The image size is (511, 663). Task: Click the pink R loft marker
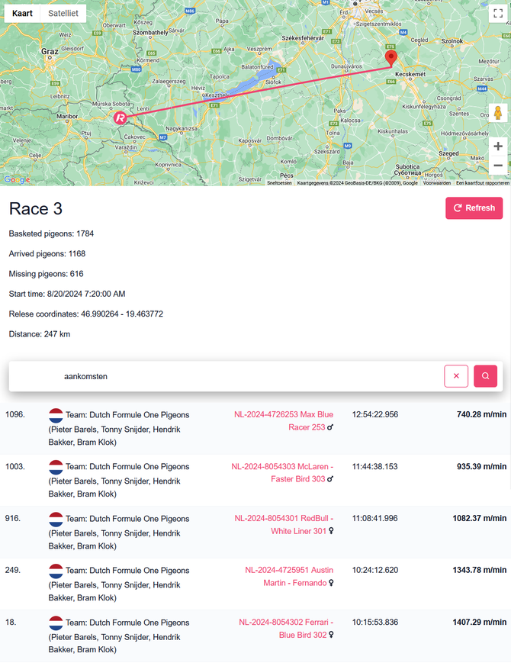click(x=120, y=117)
